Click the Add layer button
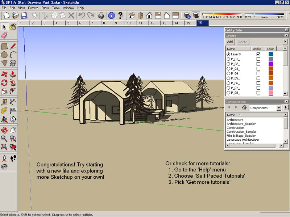 coord(230,42)
